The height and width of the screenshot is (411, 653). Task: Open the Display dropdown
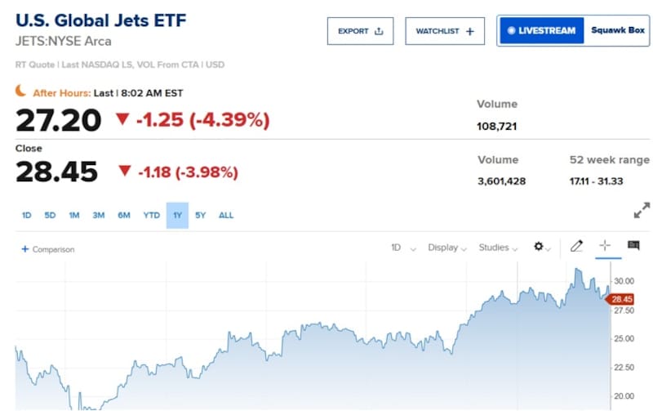[447, 248]
